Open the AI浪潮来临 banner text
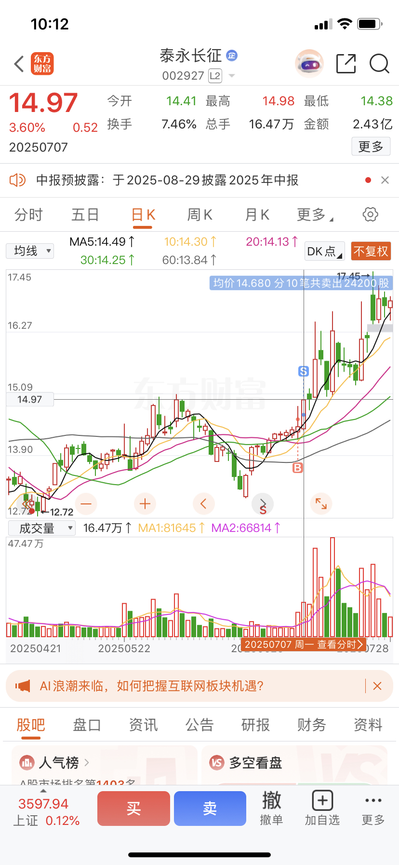 click(x=152, y=686)
